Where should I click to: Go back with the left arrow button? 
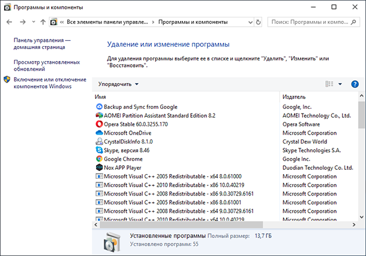[x=10, y=22]
